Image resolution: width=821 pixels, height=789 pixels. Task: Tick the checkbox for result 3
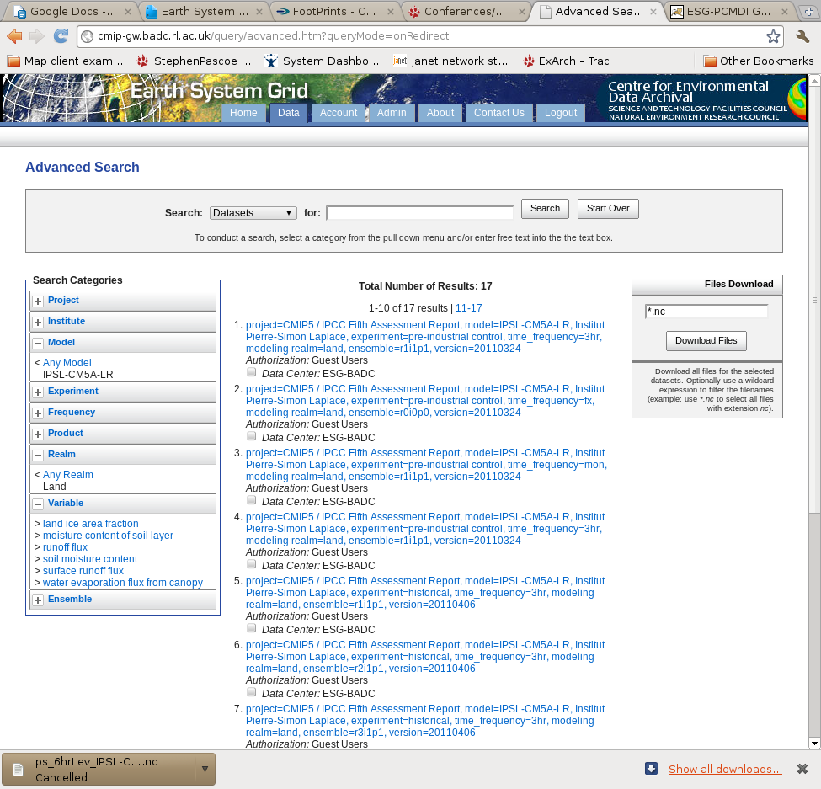tap(251, 500)
